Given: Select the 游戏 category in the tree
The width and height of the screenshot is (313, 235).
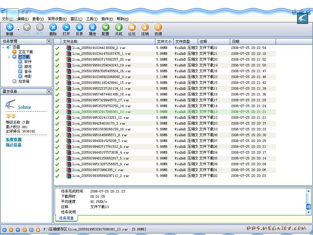Looking at the screenshot, I should (x=28, y=66).
